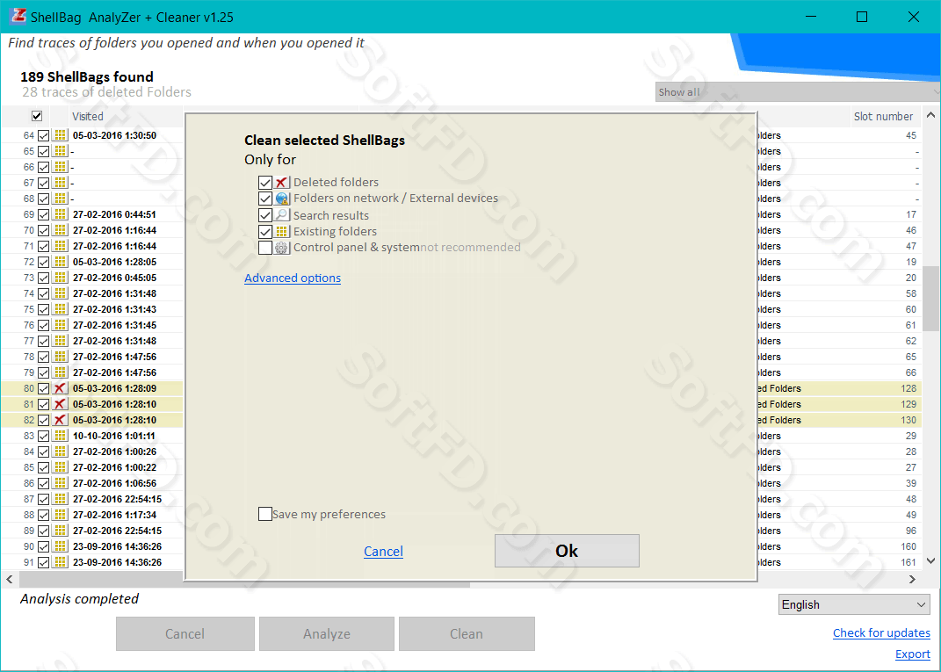This screenshot has width=941, height=672.
Task: Click the folder icon on row 69
Action: (x=60, y=214)
